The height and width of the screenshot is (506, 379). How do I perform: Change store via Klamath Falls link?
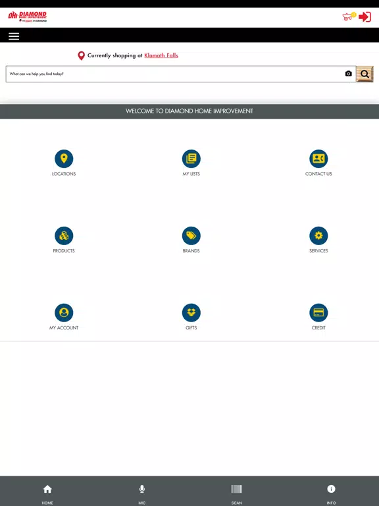tap(161, 55)
